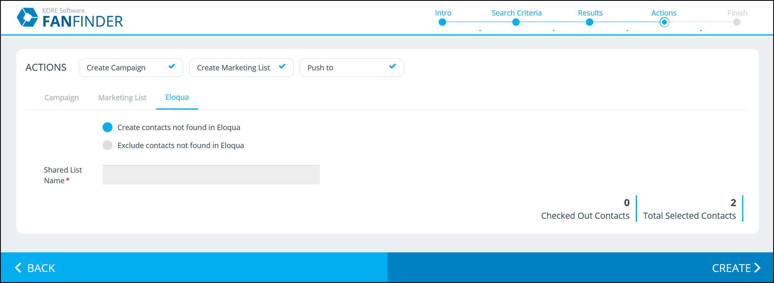This screenshot has height=283, width=774.
Task: Click the Shared List Name label
Action: click(63, 175)
